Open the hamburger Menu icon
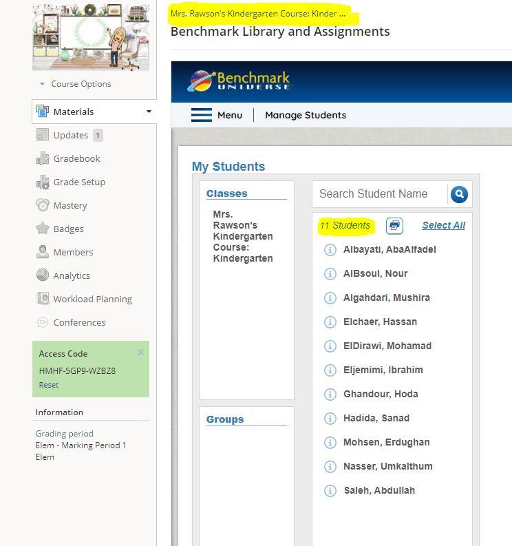 201,115
